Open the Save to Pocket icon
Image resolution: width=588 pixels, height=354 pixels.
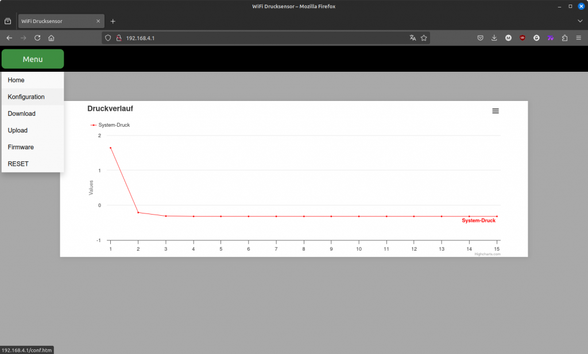click(x=481, y=38)
